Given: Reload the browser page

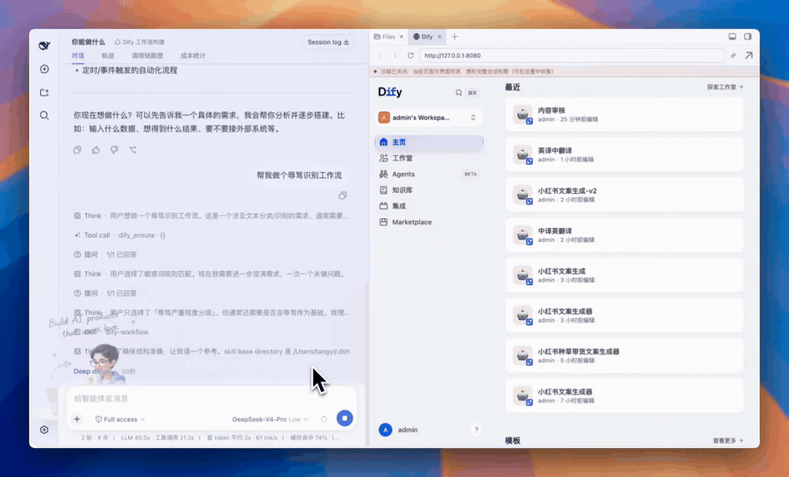Looking at the screenshot, I should tap(410, 55).
